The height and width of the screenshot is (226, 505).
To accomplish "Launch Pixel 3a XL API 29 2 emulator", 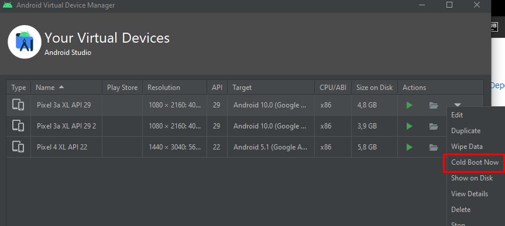I will 409,126.
